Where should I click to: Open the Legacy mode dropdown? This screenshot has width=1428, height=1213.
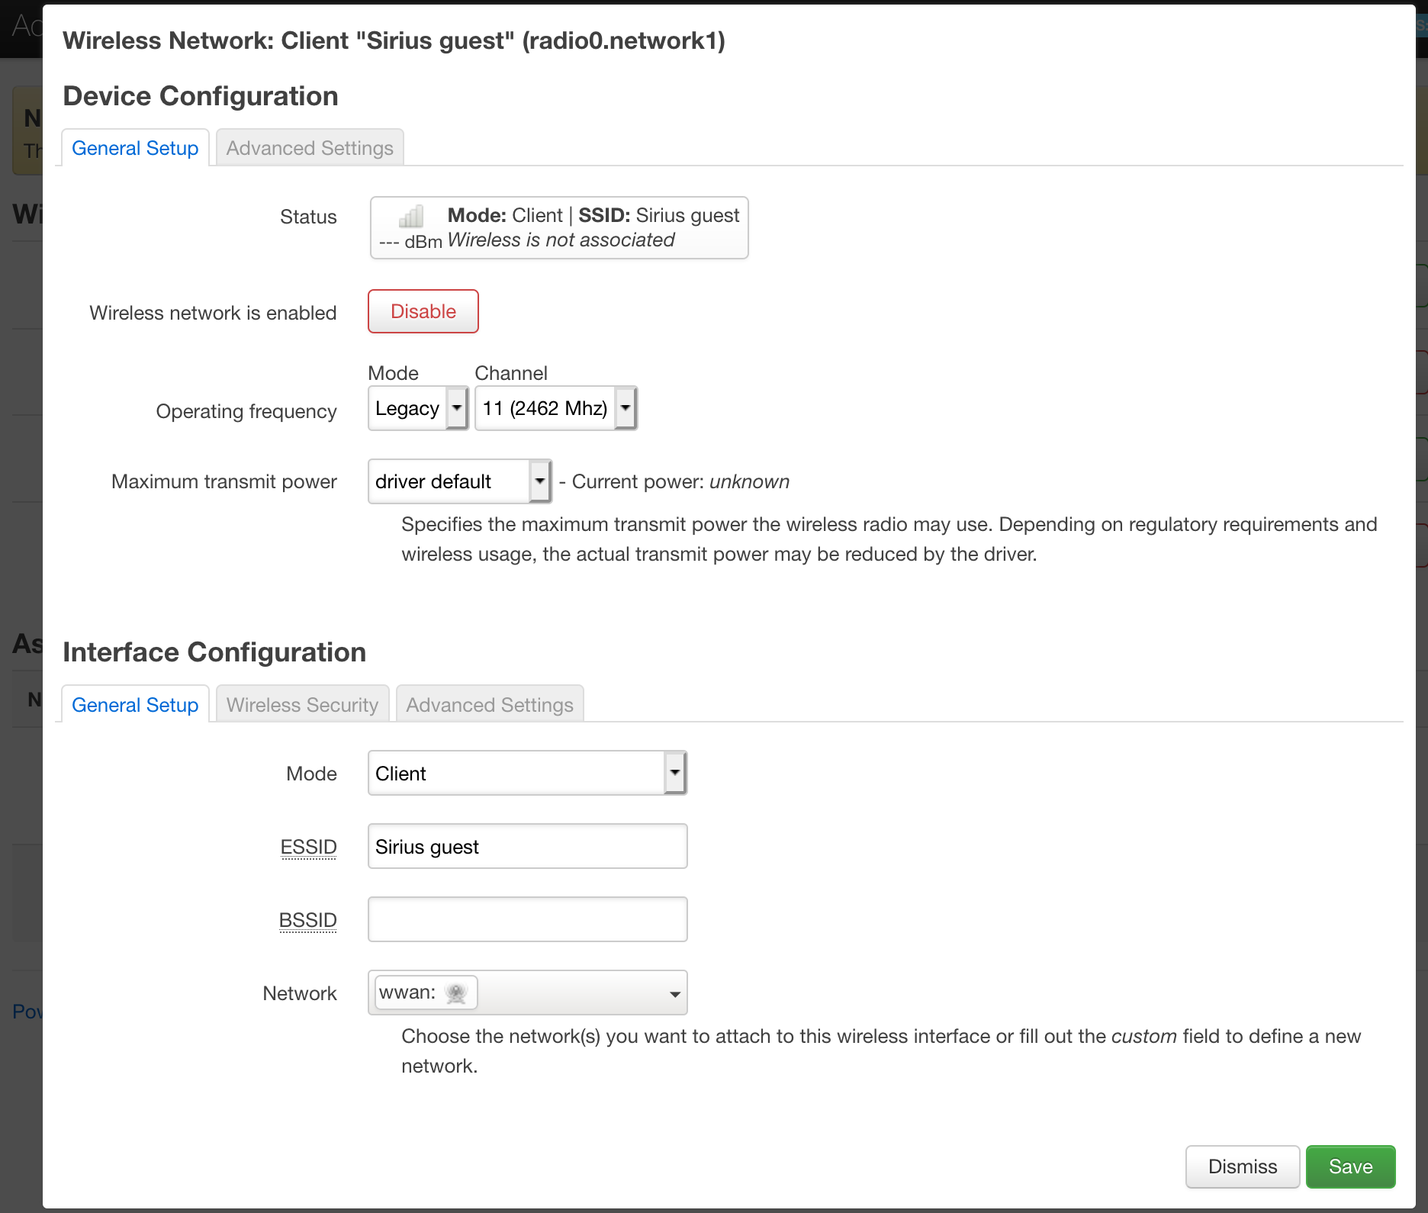(x=418, y=408)
